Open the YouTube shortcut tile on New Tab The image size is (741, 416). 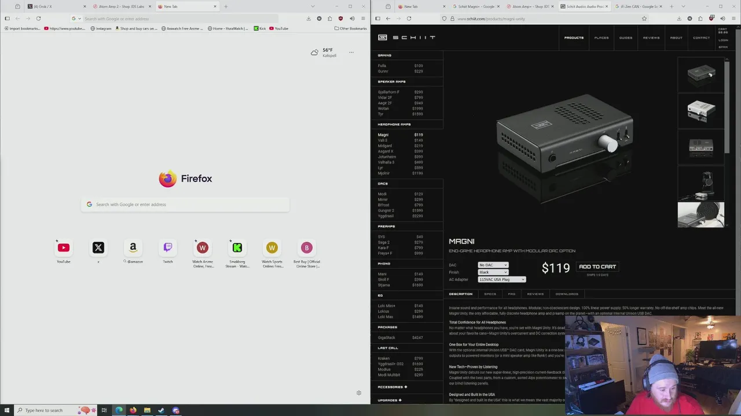(x=64, y=248)
